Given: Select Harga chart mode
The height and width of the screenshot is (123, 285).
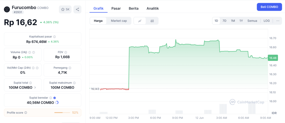Looking at the screenshot, I should (98, 21).
